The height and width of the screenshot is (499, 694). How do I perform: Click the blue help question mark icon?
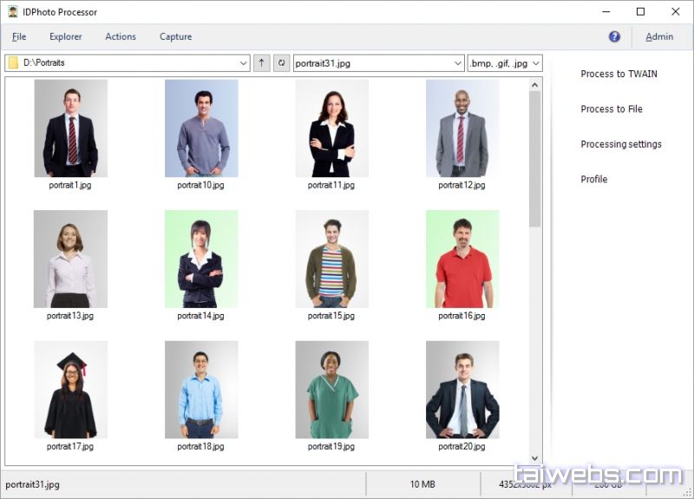[614, 36]
